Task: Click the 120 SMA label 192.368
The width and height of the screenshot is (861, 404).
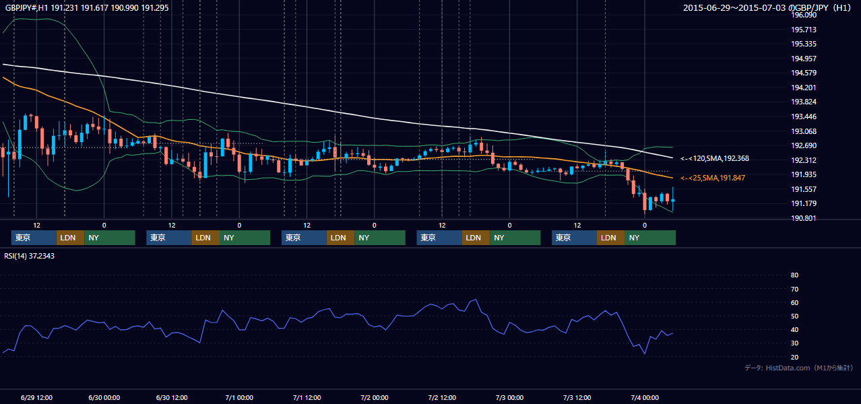Action: pos(714,158)
